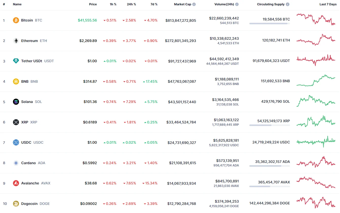Sort the table by Price column

pyautogui.click(x=93, y=4)
